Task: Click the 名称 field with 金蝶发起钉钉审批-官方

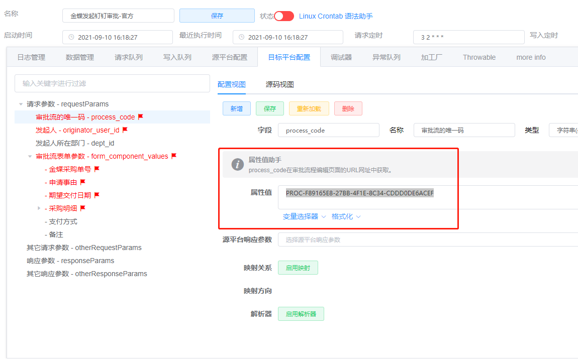Action: (118, 16)
